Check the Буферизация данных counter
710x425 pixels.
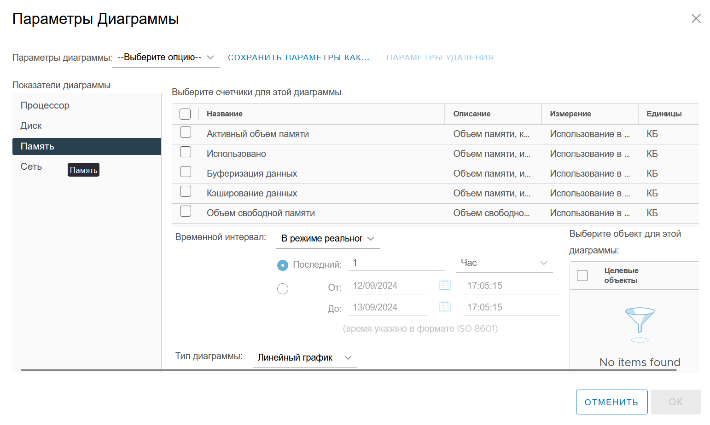coord(186,172)
